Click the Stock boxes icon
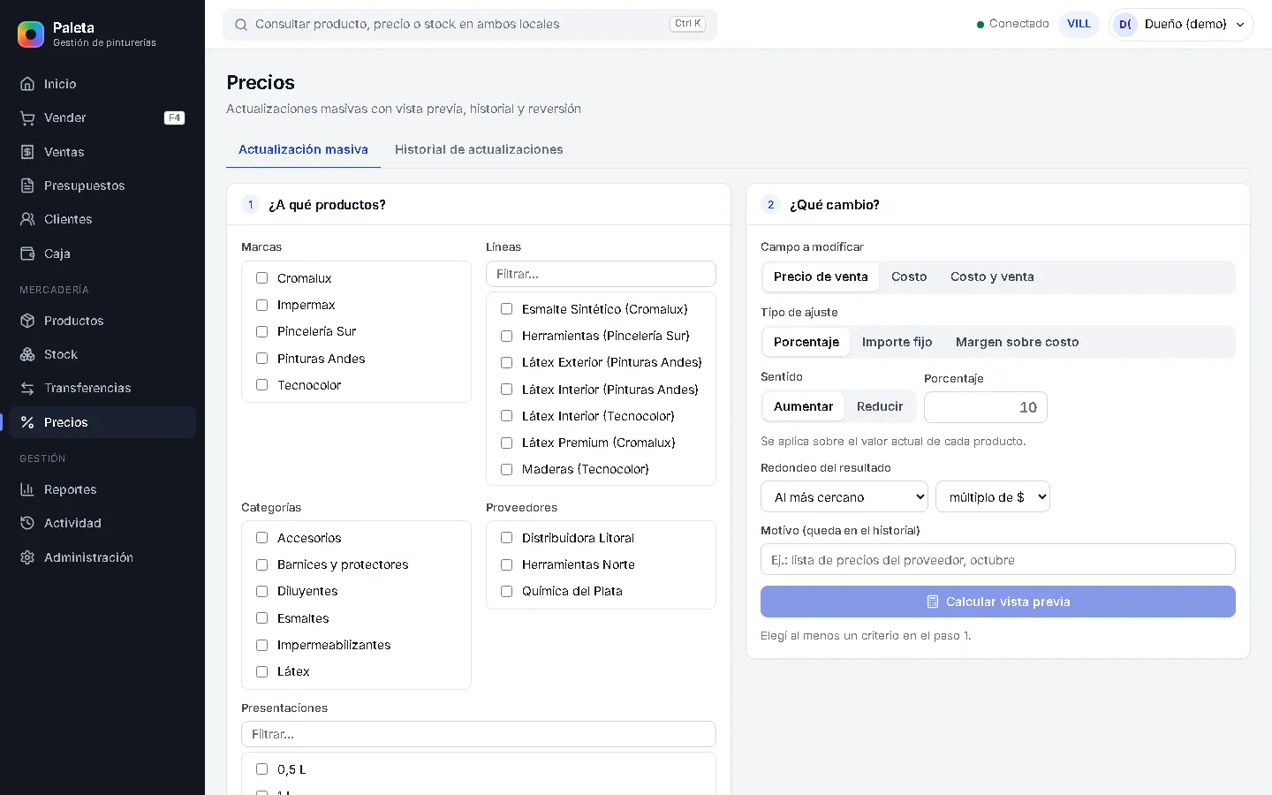Viewport: 1272px width, 795px height. 27,354
